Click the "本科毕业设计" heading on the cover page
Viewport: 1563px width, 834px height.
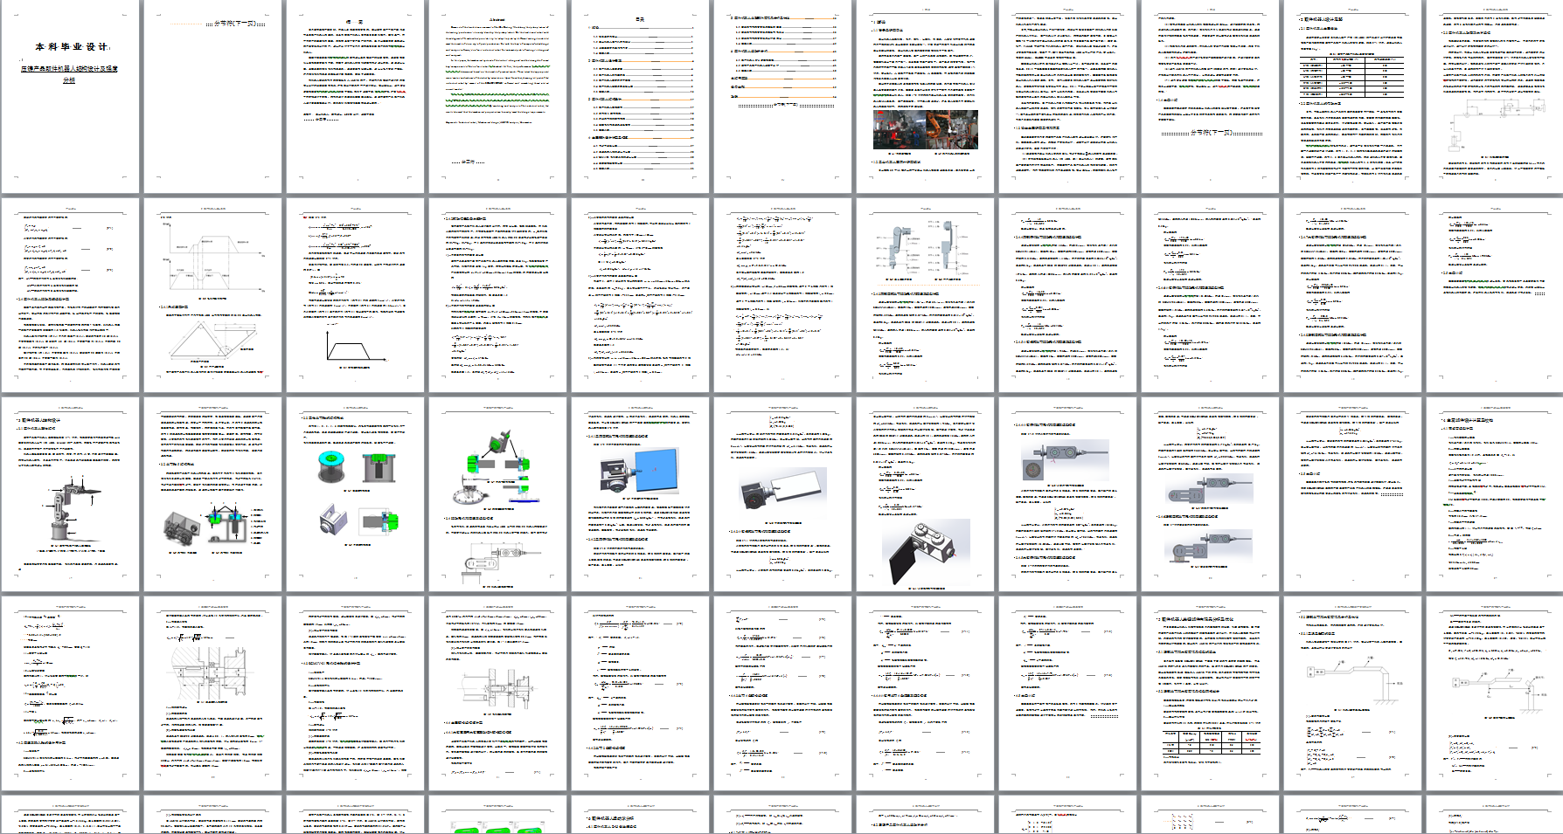coord(72,47)
